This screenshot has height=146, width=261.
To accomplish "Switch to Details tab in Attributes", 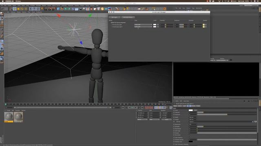I will (193, 106).
